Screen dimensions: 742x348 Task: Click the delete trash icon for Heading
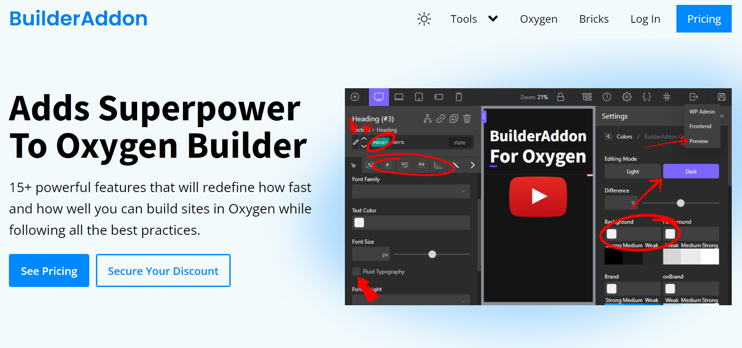(x=467, y=119)
